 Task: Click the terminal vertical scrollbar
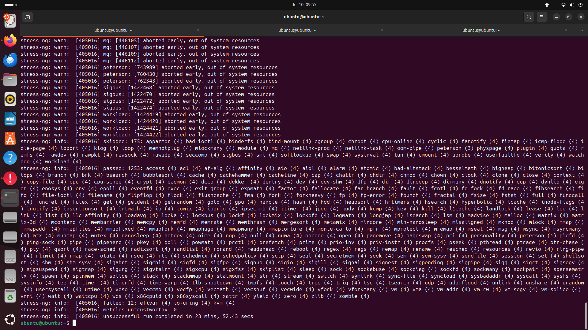[586, 315]
